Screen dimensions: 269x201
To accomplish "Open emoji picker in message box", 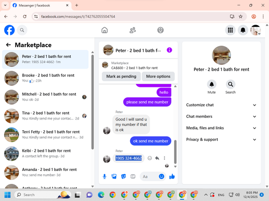I will 161,176.
